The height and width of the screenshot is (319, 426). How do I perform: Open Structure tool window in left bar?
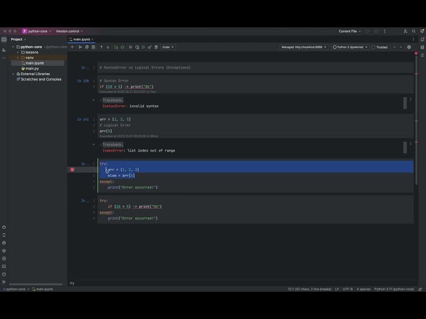[4, 50]
